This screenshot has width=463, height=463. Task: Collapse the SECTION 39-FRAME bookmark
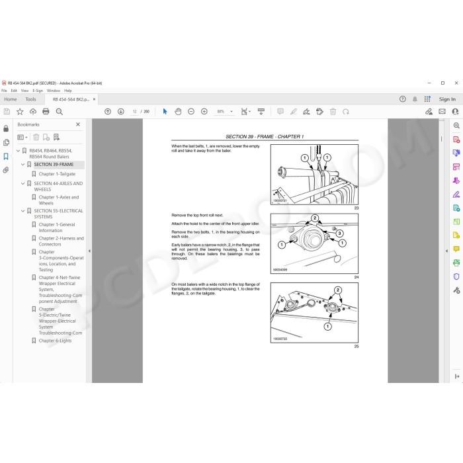click(x=22, y=165)
